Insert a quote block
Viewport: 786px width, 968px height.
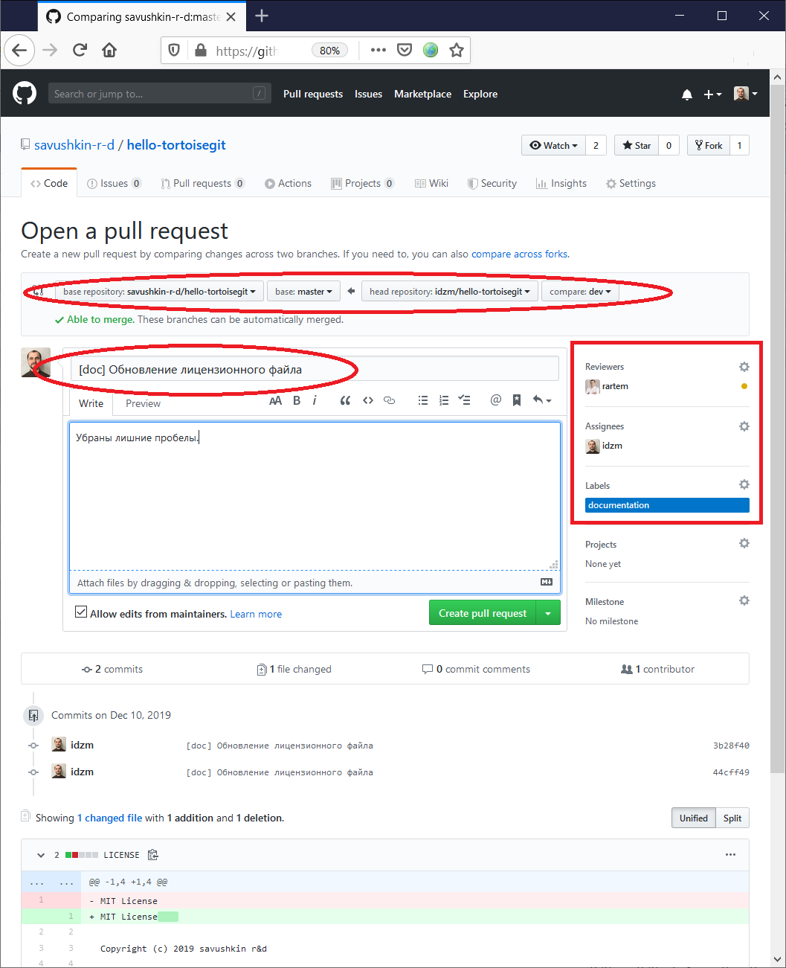click(x=345, y=400)
